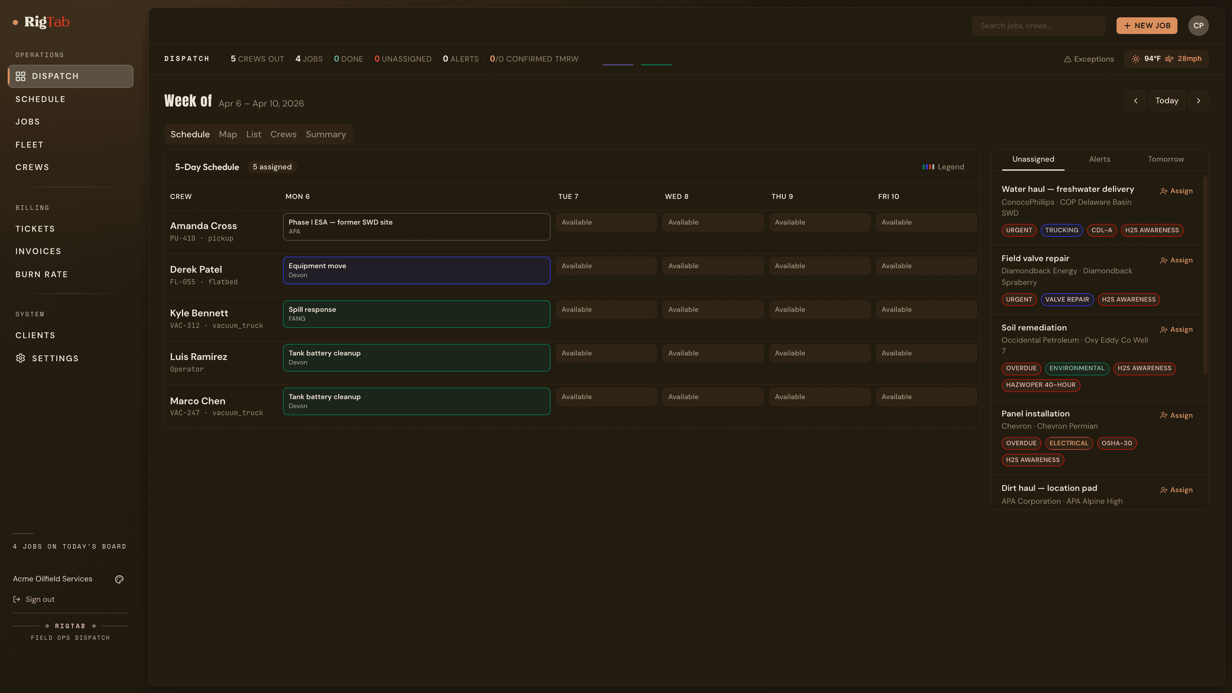Open the Phase I ESA former SWD site job

[x=416, y=227]
